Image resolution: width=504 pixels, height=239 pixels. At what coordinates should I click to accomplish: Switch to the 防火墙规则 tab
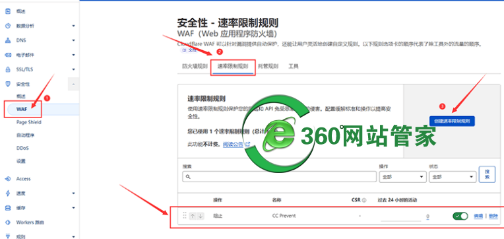(x=195, y=66)
